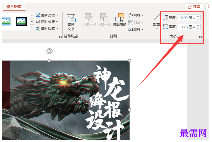Viewport: 212px width, 142px height.
Task: Click the right-middle resize handle of picture
Action: [129, 109]
